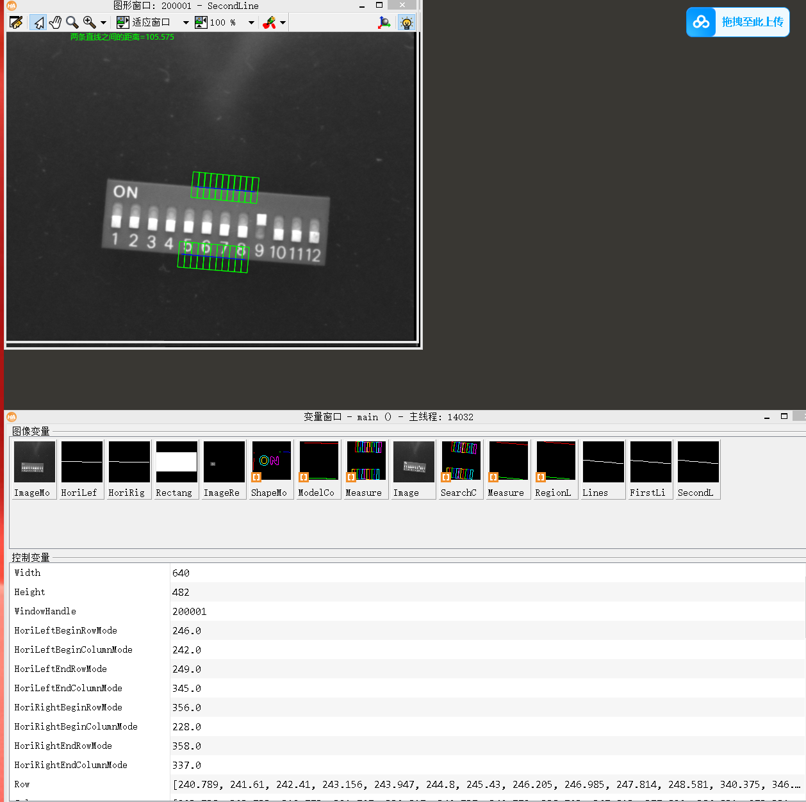
Task: Select the second Measure variable thumbnail
Action: tap(509, 470)
